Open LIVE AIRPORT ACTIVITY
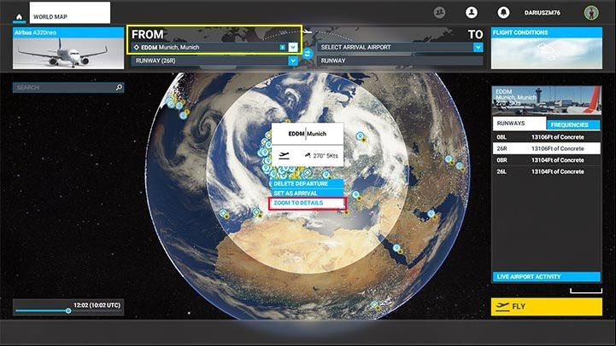 pos(547,277)
